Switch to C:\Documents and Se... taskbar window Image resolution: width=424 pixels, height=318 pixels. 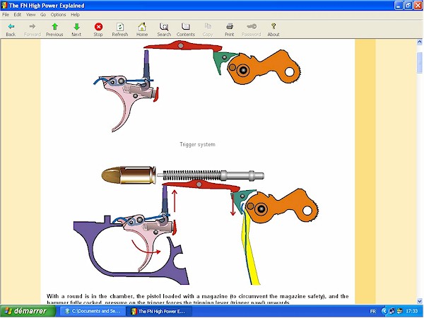click(93, 311)
